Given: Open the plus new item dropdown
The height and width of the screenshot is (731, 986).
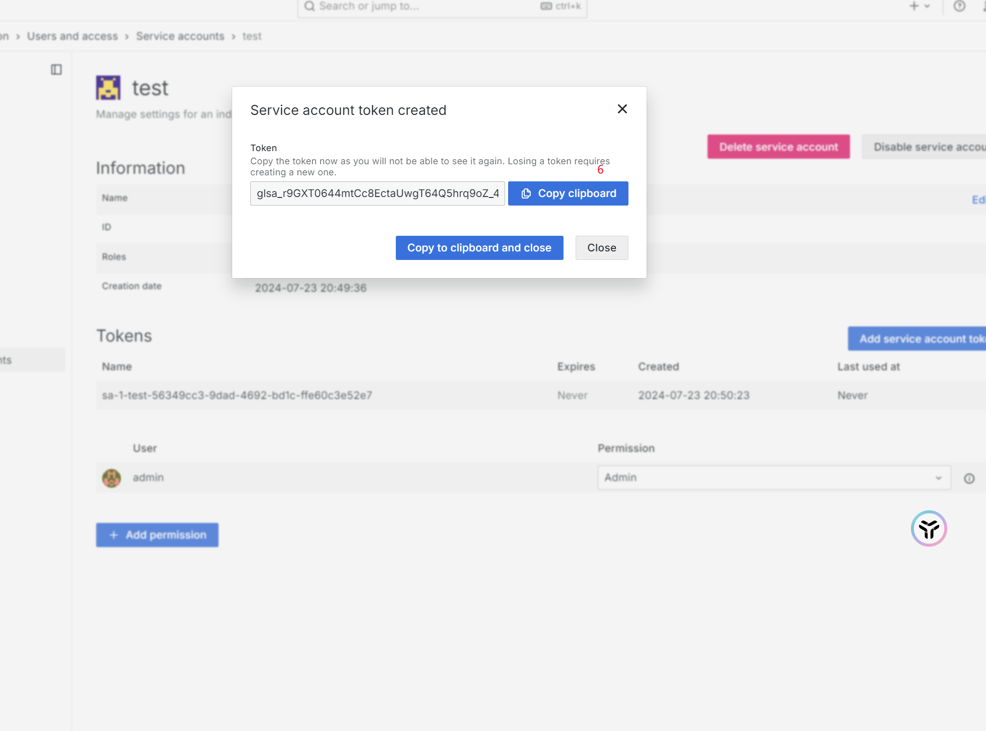Looking at the screenshot, I should click(x=919, y=6).
